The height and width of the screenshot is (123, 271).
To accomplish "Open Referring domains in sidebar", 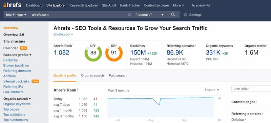I will (x=17, y=71).
